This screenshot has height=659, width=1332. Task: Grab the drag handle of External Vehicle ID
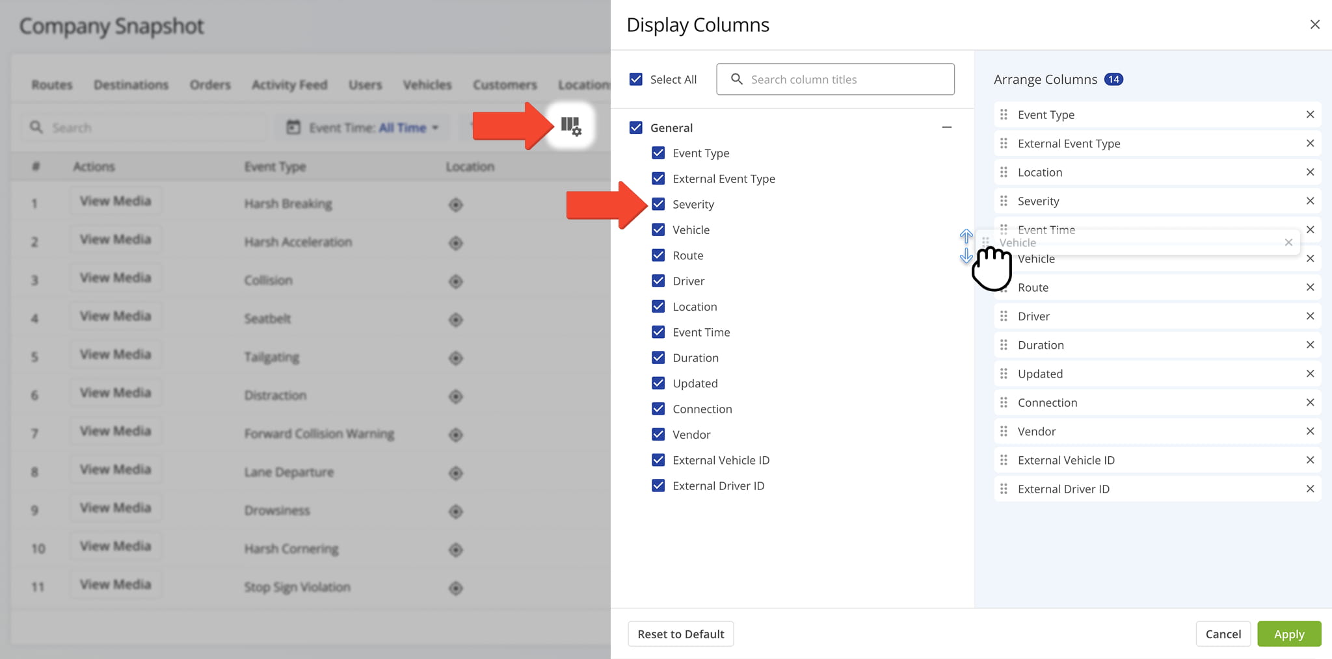click(x=1004, y=460)
